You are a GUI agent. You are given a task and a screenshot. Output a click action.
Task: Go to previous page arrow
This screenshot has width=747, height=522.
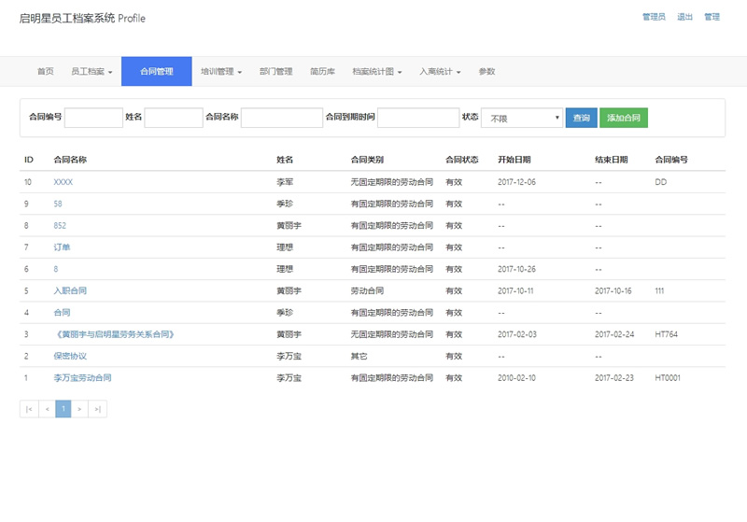tap(47, 408)
